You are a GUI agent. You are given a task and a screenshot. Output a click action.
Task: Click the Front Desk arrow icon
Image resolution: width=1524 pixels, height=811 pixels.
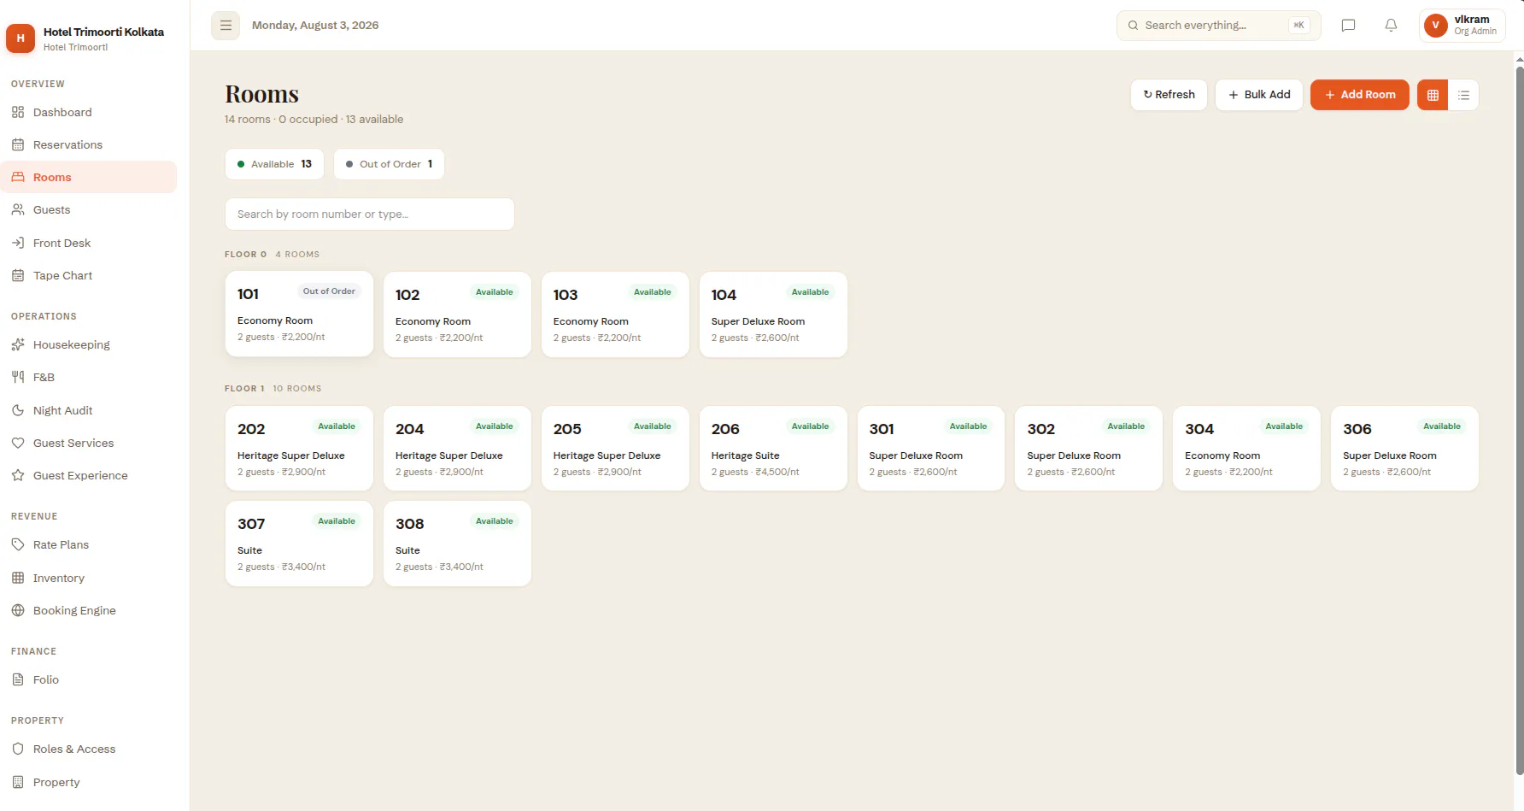[18, 243]
